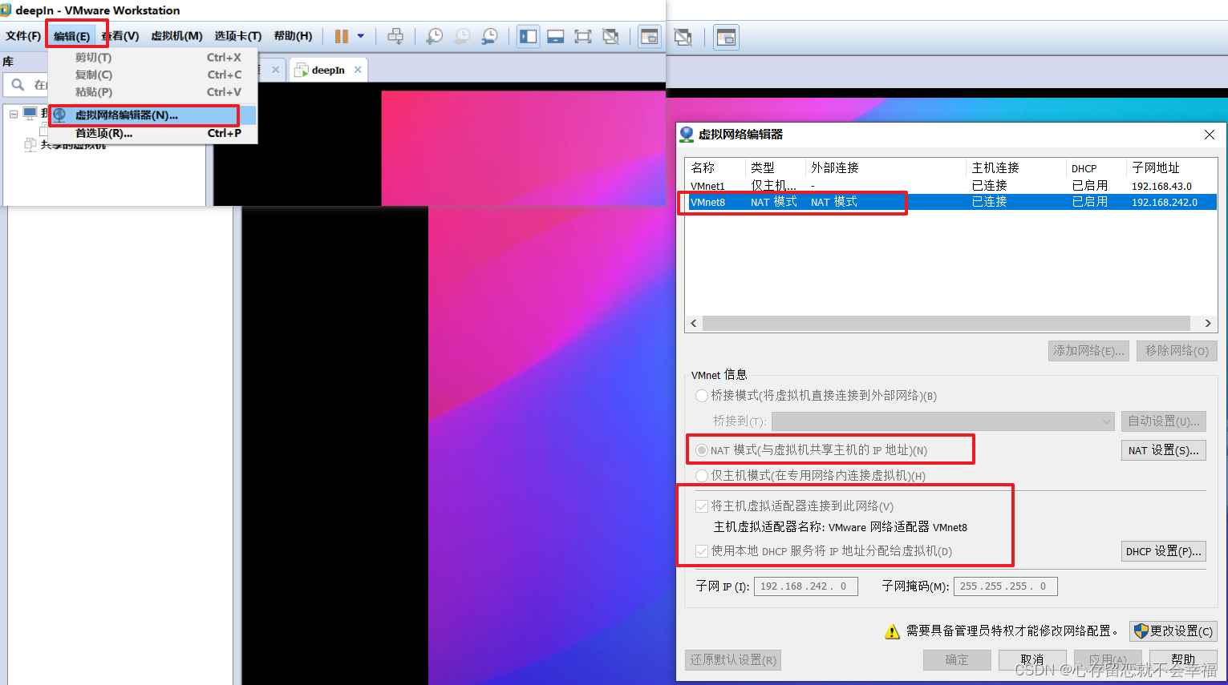
Task: Open the 编辑(E) menu
Action: (72, 36)
